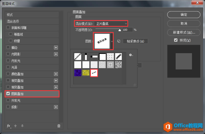
Task: Uncheck the 图案叠加 checkbox
Action: point(8,94)
